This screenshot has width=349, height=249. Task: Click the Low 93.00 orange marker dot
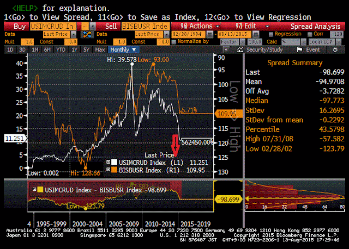[153, 64]
